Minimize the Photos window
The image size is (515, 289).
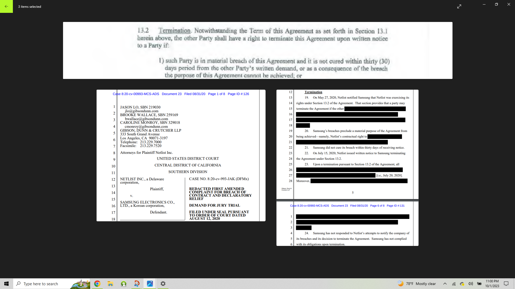(484, 4)
